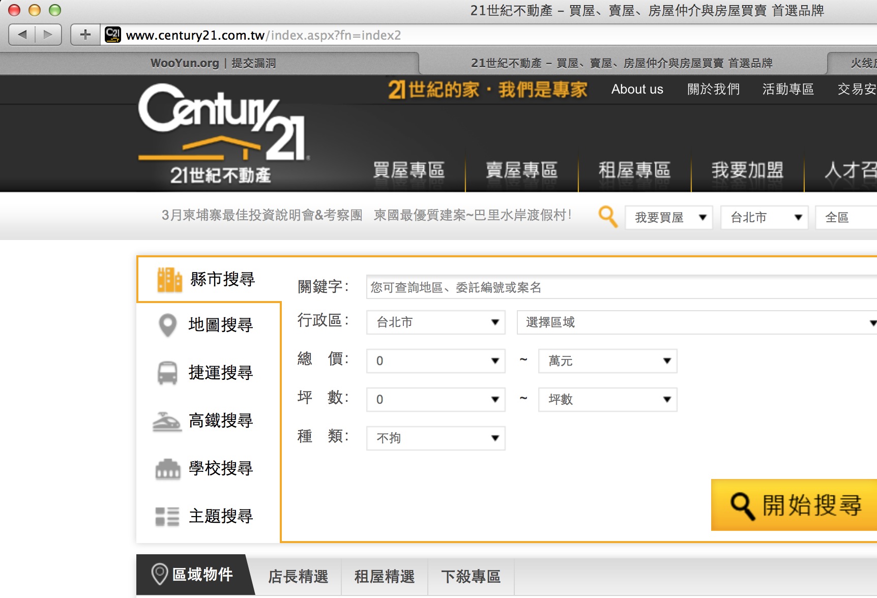Open the 買屋專區 navigation menu
The image size is (877, 598).
[409, 170]
